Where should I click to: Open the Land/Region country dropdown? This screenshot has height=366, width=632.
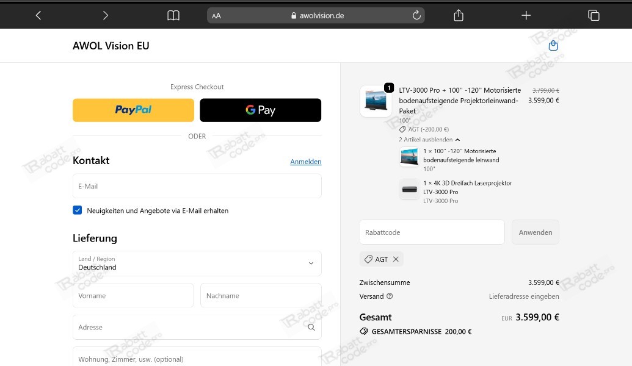pyautogui.click(x=197, y=263)
